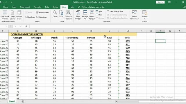Select column Q header
The width and height of the screenshot is (186, 104).
tap(170, 31)
